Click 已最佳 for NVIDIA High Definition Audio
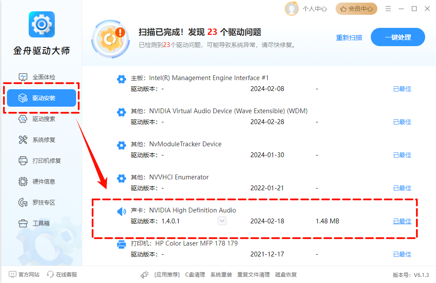 [x=402, y=222]
